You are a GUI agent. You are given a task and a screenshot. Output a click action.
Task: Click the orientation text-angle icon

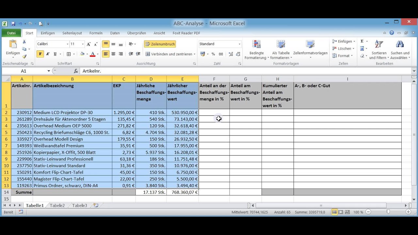131,44
